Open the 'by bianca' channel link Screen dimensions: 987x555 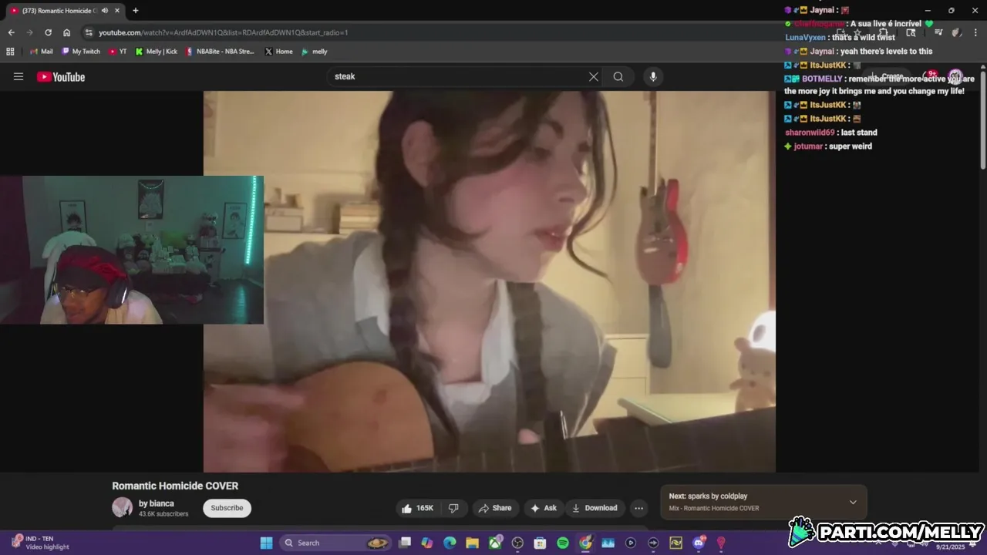tap(157, 503)
